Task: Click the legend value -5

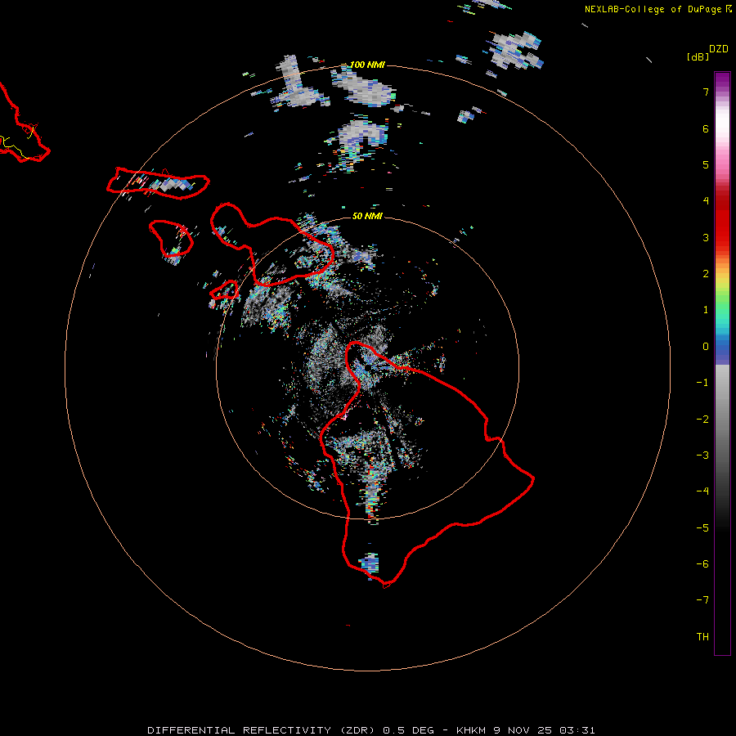Action: point(702,528)
